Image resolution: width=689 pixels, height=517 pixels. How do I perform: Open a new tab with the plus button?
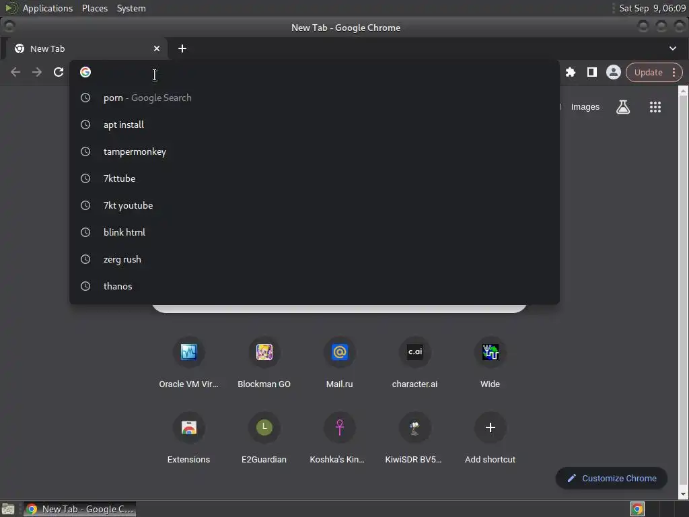(x=182, y=48)
